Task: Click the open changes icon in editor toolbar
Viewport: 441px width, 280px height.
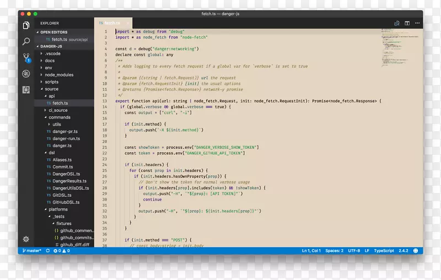Action: click(x=397, y=23)
